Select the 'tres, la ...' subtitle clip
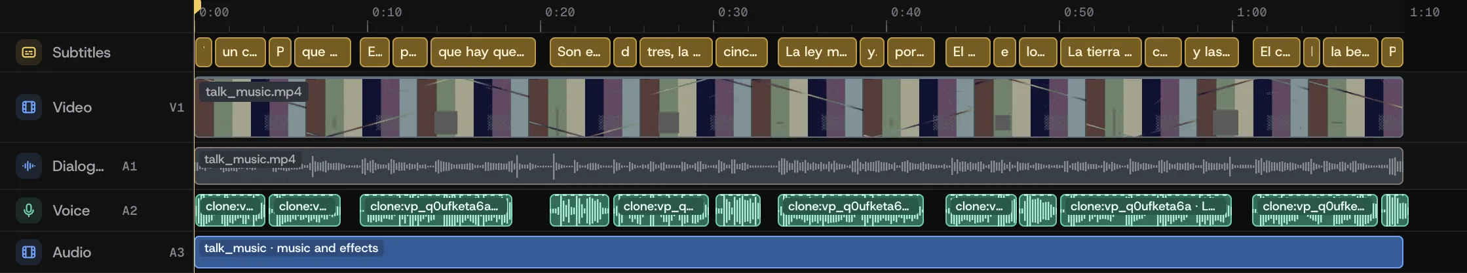1467x273 pixels. point(676,52)
